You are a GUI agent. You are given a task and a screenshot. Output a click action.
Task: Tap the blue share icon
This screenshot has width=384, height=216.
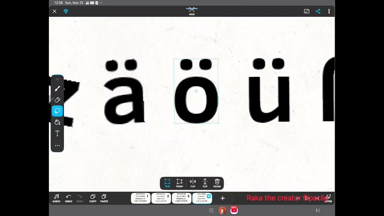(x=318, y=11)
